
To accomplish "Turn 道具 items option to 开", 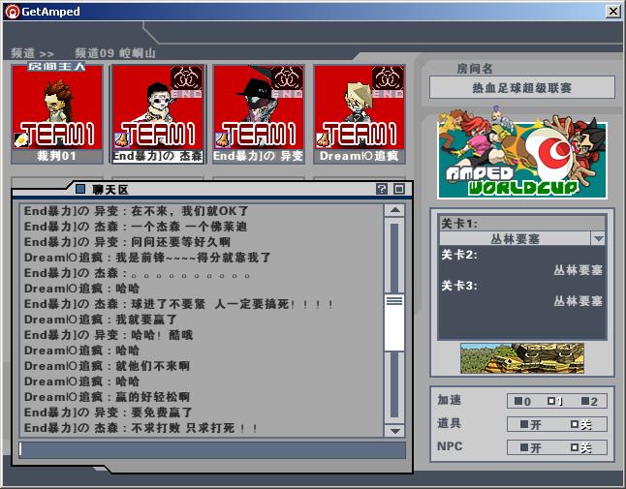I will tap(529, 424).
